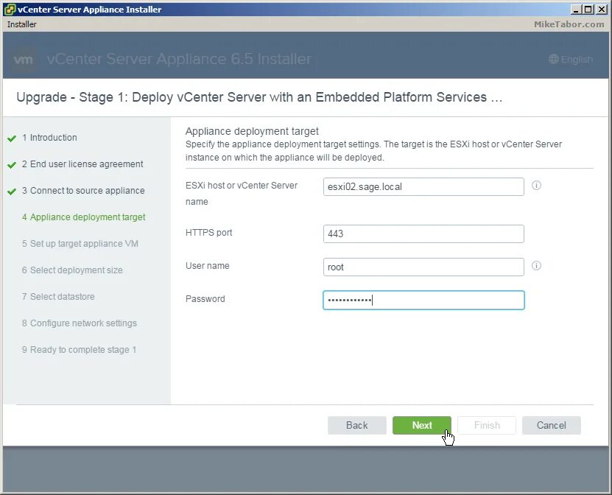Click 'ESXi host or vCenter Server name' label
This screenshot has width=612, height=495.
(242, 194)
